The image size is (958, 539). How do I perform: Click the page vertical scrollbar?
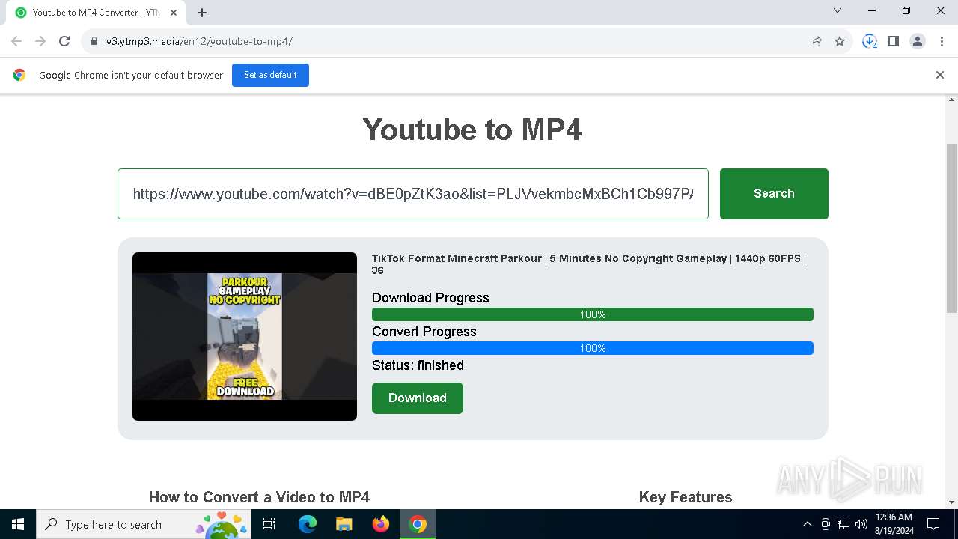pyautogui.click(x=952, y=227)
